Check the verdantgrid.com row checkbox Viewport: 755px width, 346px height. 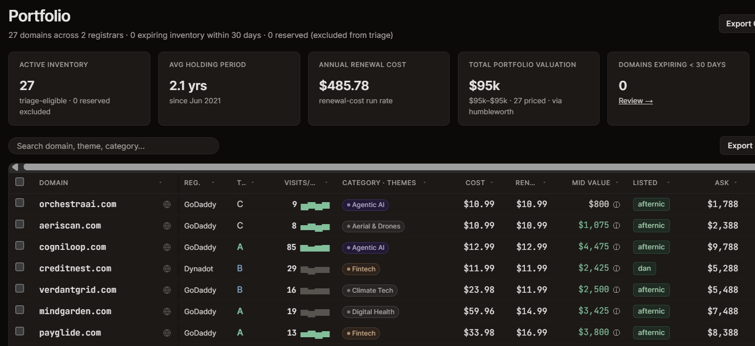(x=20, y=288)
